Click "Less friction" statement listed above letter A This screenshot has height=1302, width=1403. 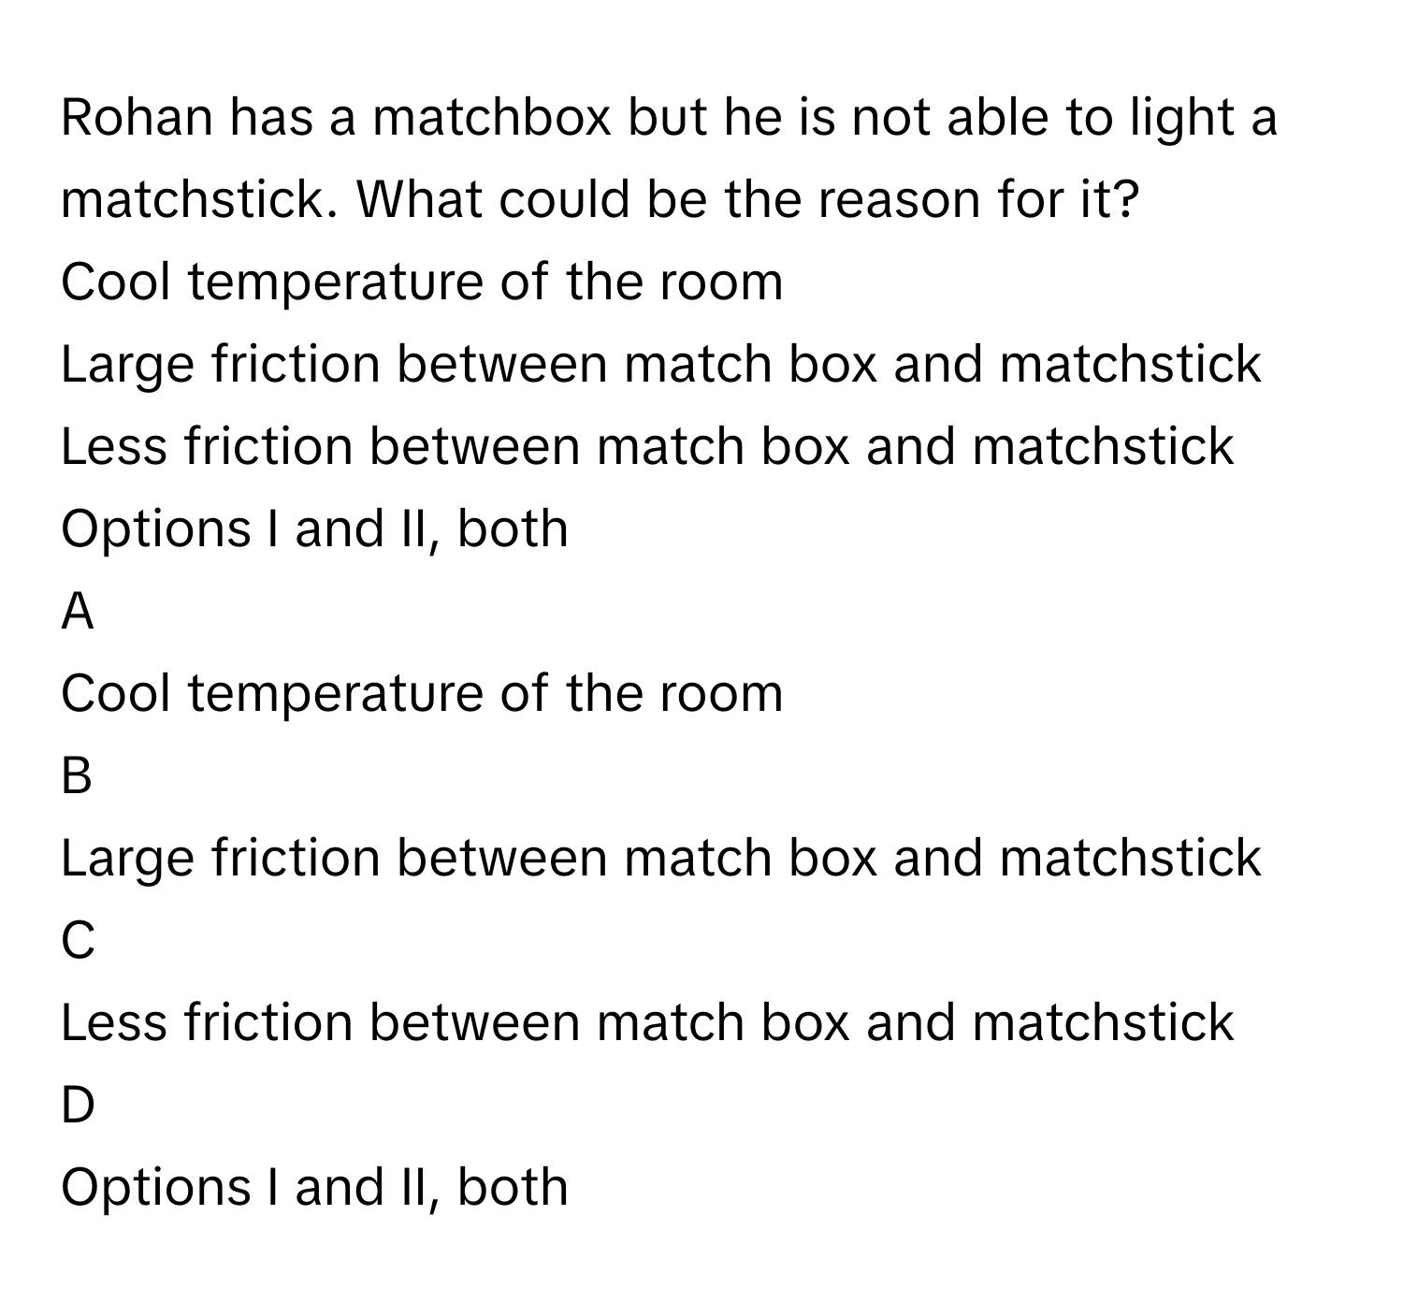click(647, 447)
